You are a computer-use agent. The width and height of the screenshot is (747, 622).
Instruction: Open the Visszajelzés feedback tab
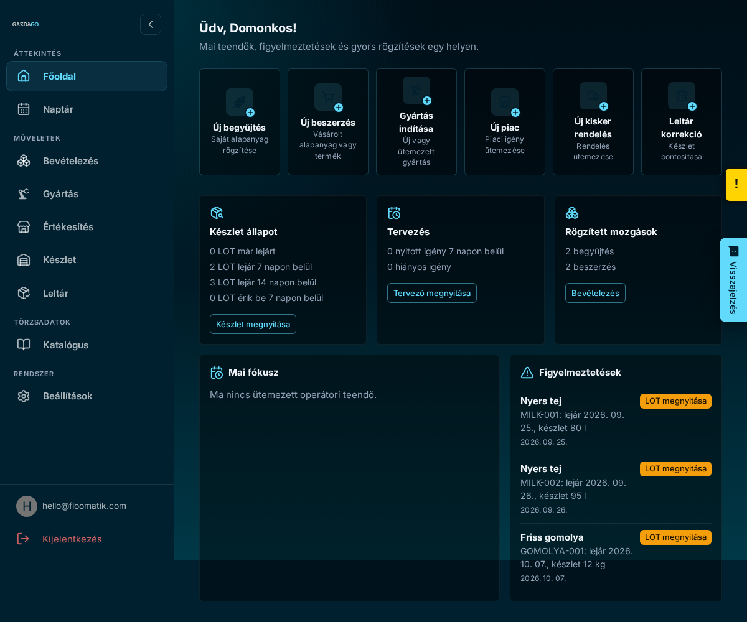coord(733,280)
